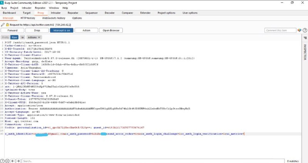Open the Project options tab
Screen dimensions: 308x163
[x=166, y=13]
